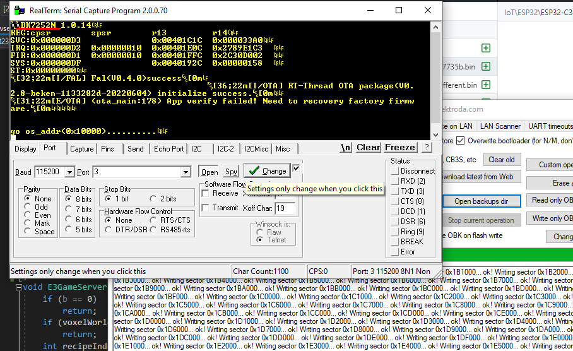Select 1 bit stop bits

pos(108,198)
